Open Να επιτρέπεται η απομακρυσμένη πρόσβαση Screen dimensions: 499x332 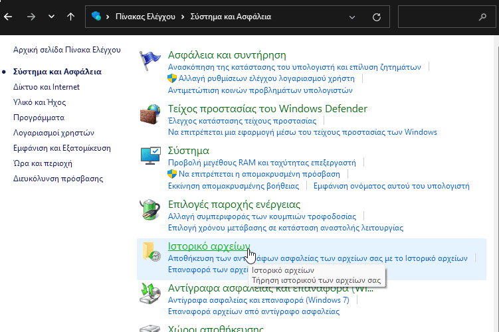(259, 174)
